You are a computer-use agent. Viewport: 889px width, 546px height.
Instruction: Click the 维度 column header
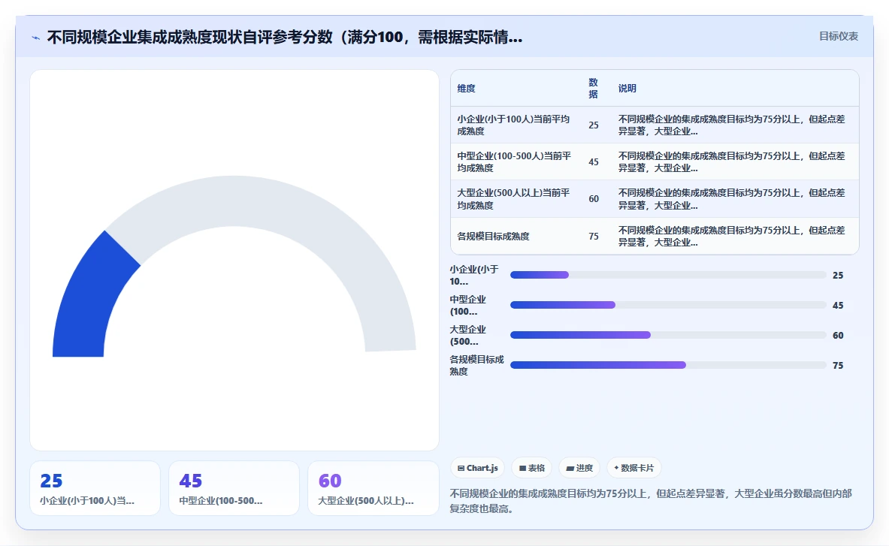(x=466, y=89)
